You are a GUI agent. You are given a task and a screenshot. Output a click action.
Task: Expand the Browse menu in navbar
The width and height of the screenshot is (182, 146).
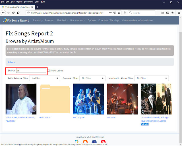pos(50,20)
